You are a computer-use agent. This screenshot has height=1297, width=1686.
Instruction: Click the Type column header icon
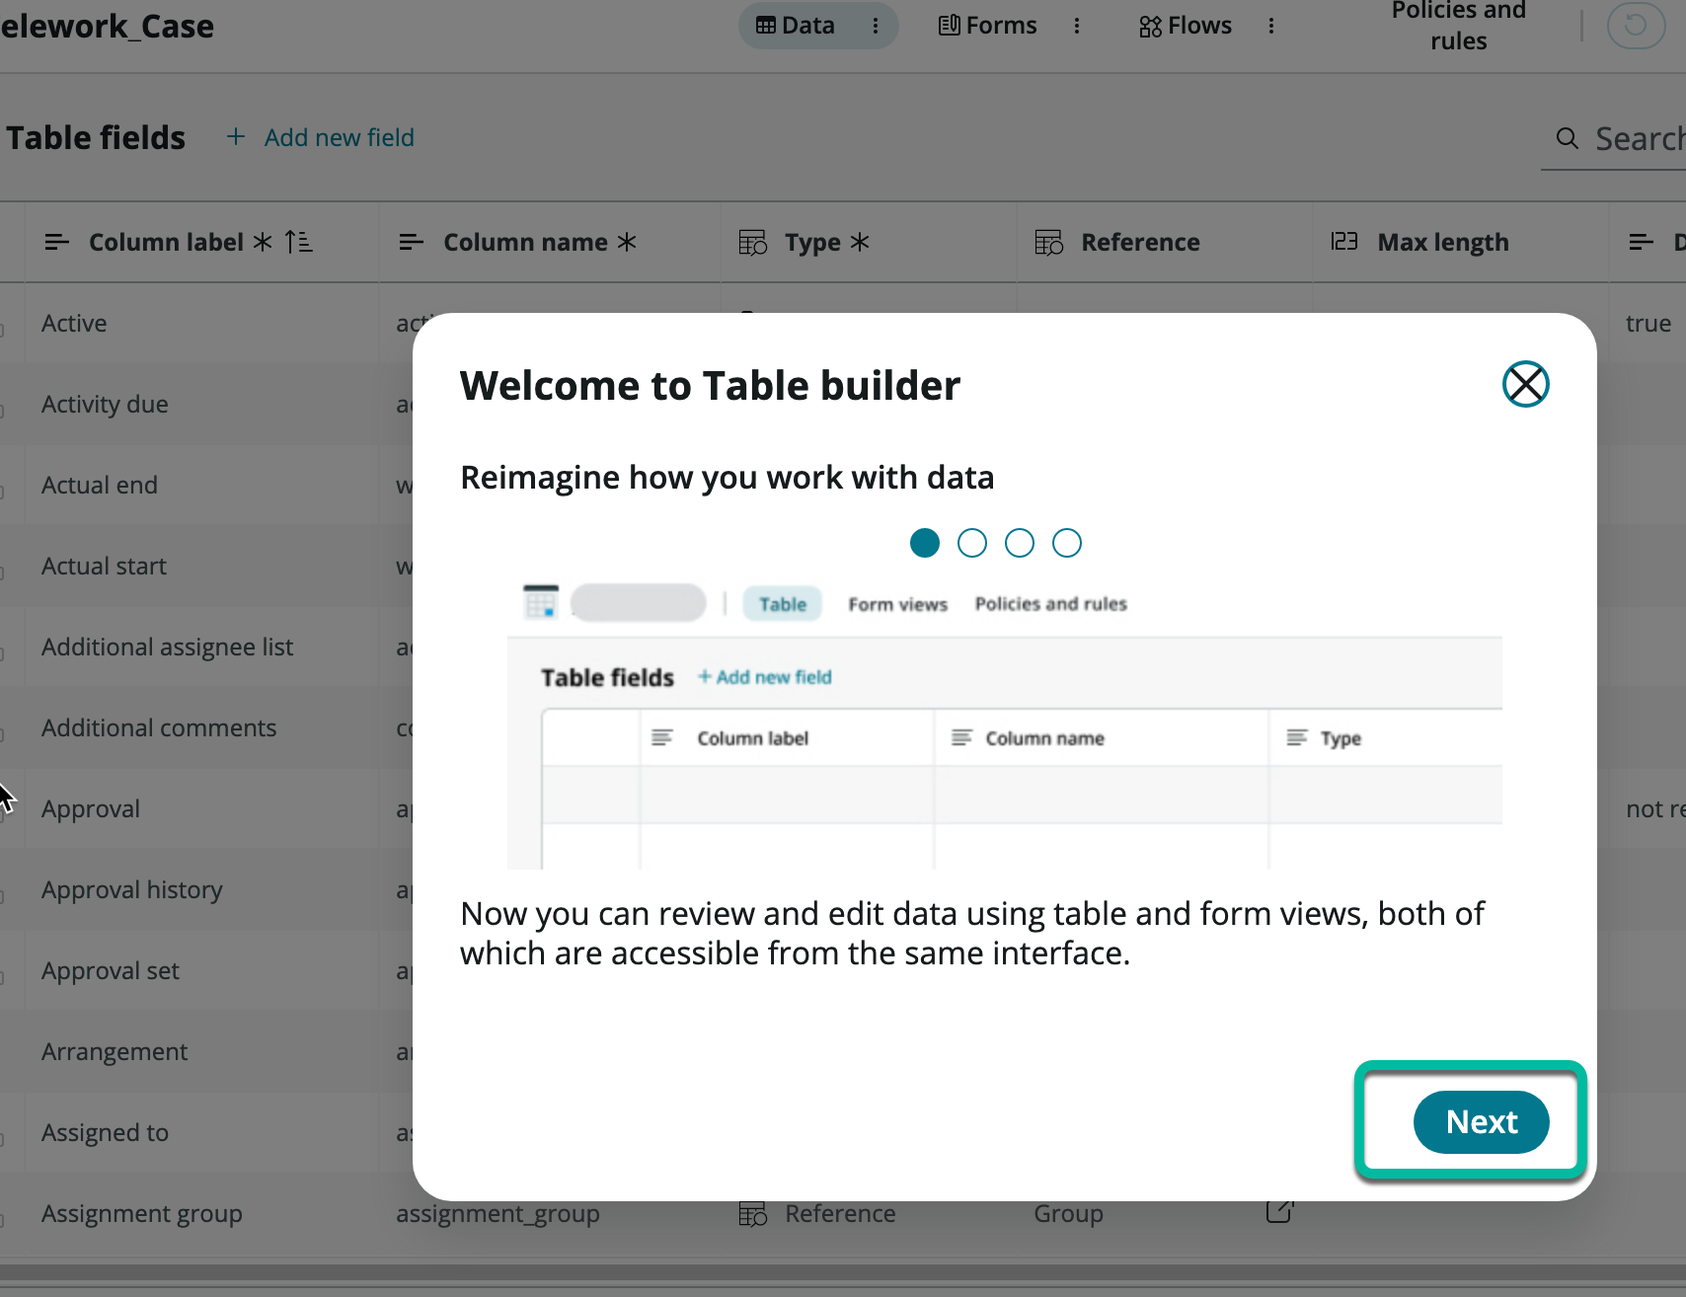point(752,242)
